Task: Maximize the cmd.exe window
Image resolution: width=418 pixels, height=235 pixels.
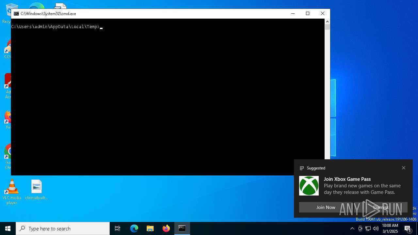Action: pyautogui.click(x=308, y=13)
